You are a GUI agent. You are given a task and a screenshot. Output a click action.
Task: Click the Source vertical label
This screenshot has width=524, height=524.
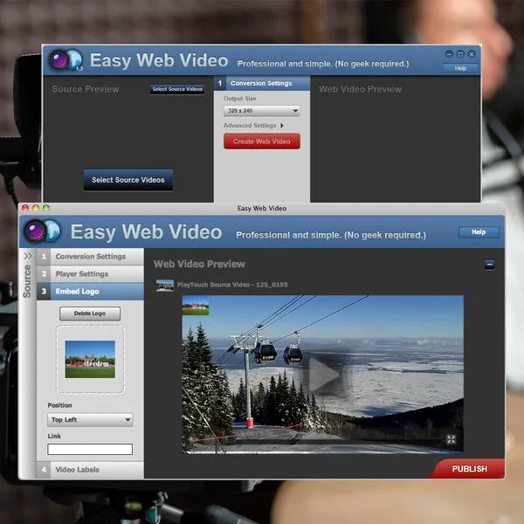[x=27, y=281]
